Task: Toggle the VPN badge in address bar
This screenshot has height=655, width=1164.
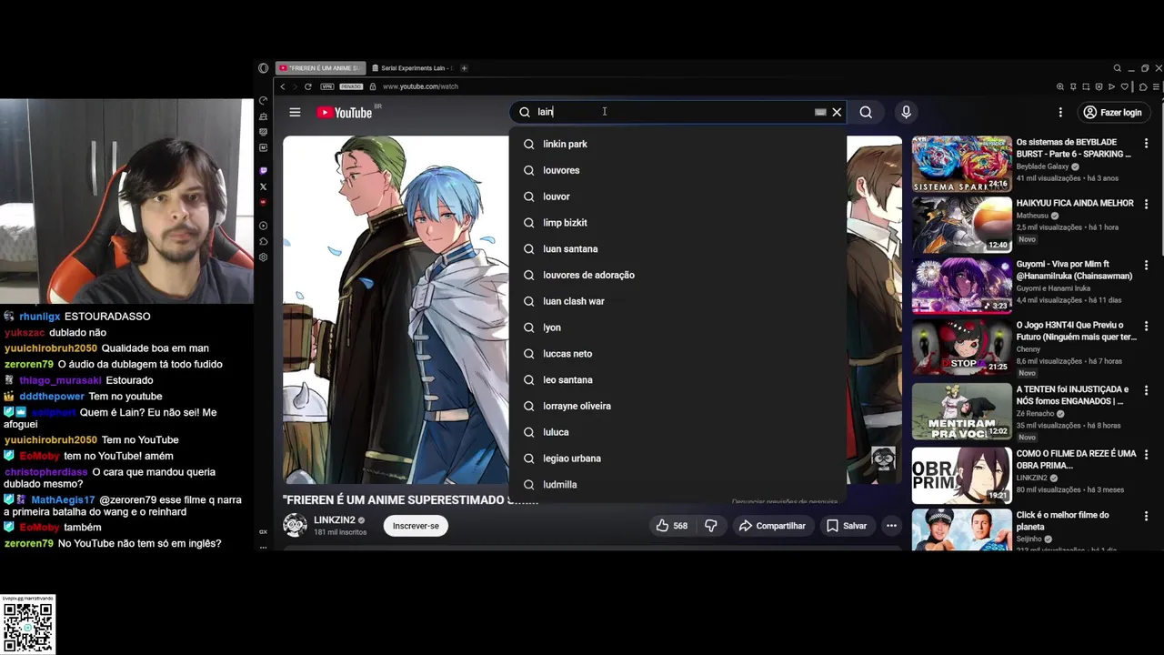Action: pos(327,86)
